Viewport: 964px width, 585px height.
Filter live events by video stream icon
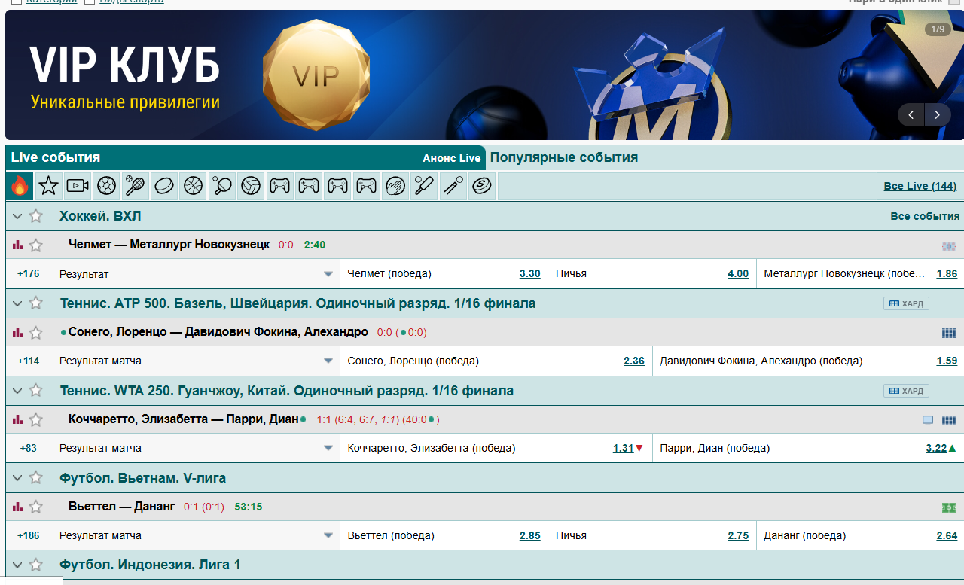tap(78, 185)
